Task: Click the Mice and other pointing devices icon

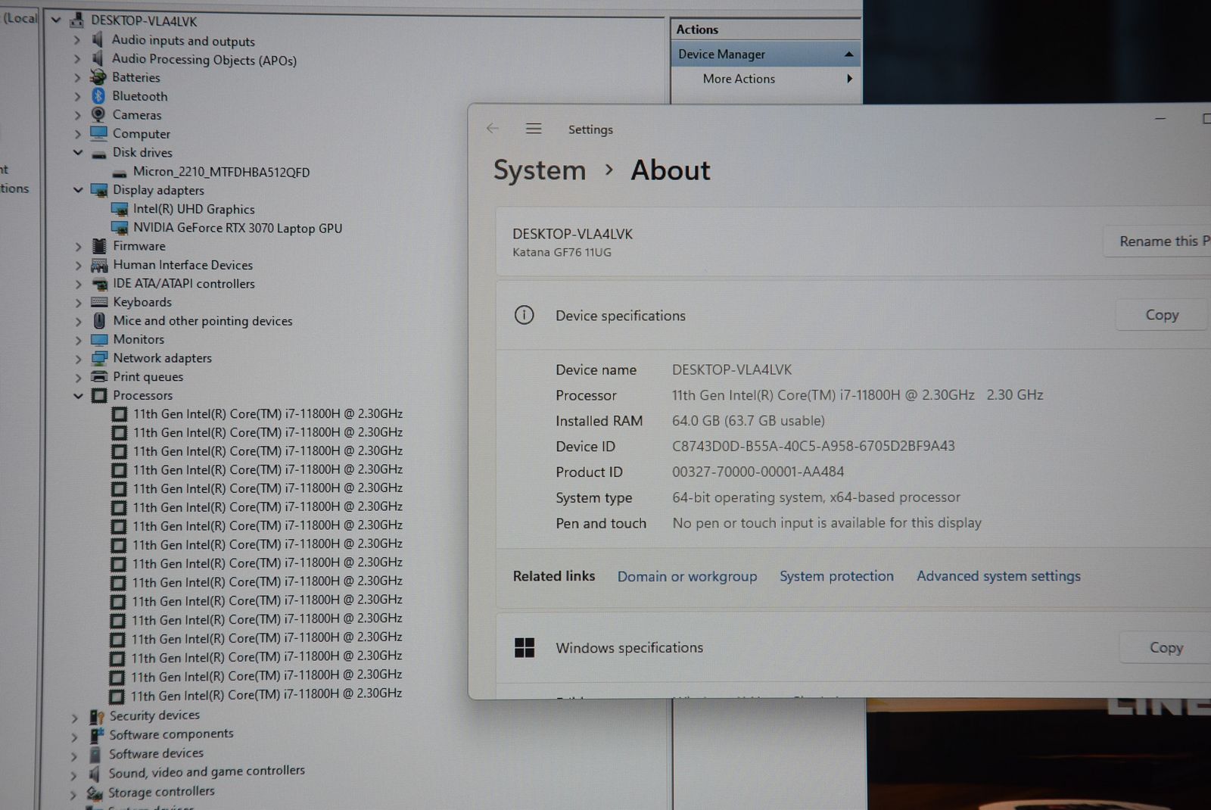Action: tap(99, 320)
